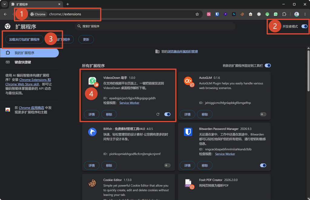Toggle 开发者模式 developer mode switch
310x200 pixels.
[x=305, y=26]
